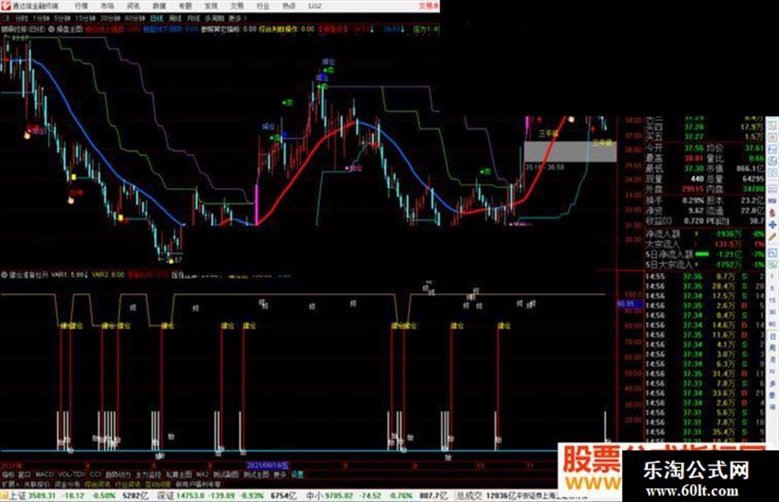Open the 多周期 multi-period view
779x502 pixels.
tap(214, 18)
